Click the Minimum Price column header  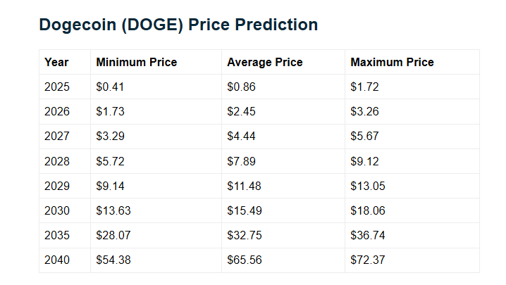coord(136,62)
